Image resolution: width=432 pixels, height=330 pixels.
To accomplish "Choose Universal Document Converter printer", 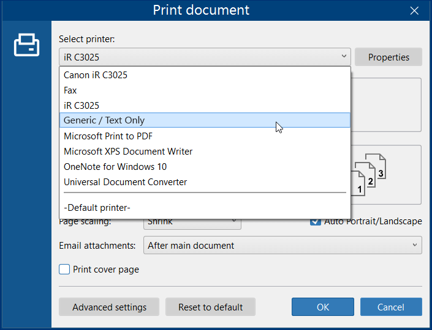I will tap(205, 182).
